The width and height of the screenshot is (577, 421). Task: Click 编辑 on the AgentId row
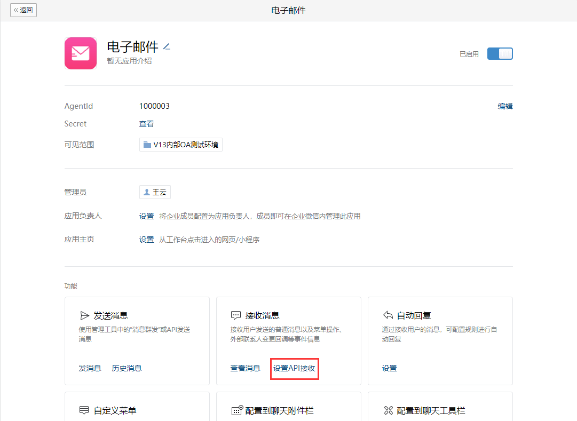[505, 106]
